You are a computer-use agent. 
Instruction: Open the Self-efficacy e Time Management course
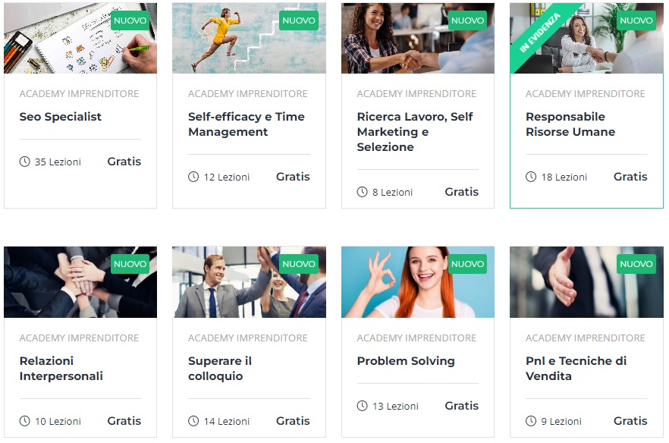[x=247, y=124]
